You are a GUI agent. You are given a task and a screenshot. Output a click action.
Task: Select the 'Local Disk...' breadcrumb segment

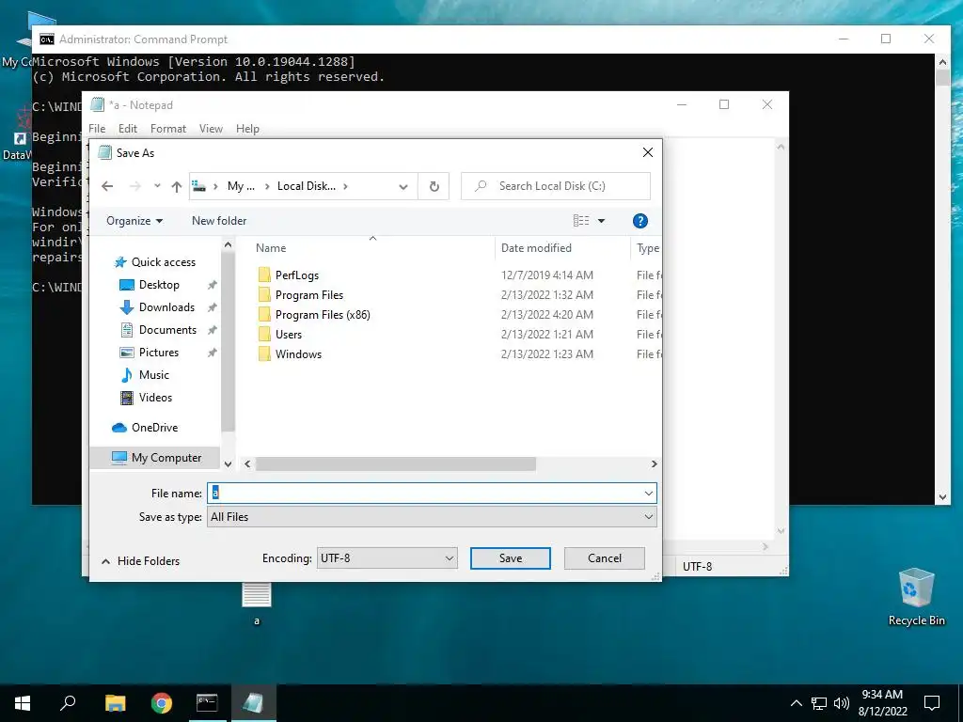(x=307, y=186)
